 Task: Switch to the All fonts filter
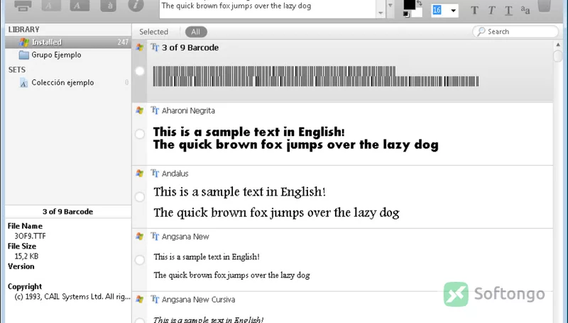196,32
